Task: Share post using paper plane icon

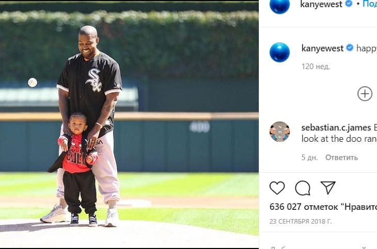Action: point(328,188)
